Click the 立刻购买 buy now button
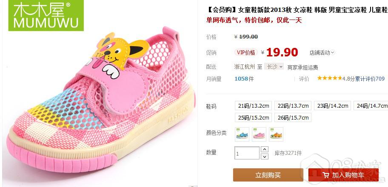The width and height of the screenshot is (388, 187). (x=268, y=175)
